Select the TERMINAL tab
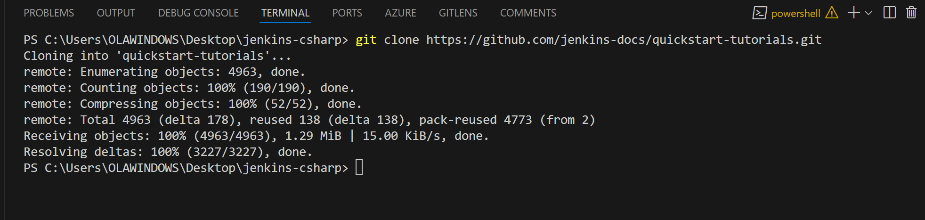The width and height of the screenshot is (925, 220). pyautogui.click(x=285, y=13)
